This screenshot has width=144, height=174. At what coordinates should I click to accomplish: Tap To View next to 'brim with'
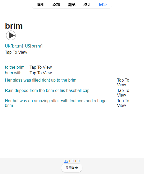point(41,73)
